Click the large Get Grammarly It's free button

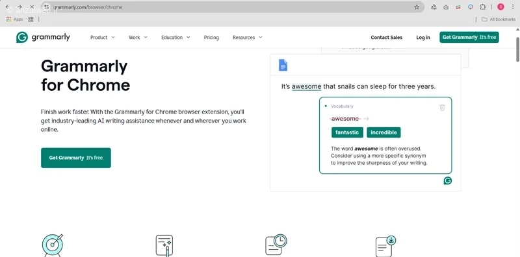point(76,158)
